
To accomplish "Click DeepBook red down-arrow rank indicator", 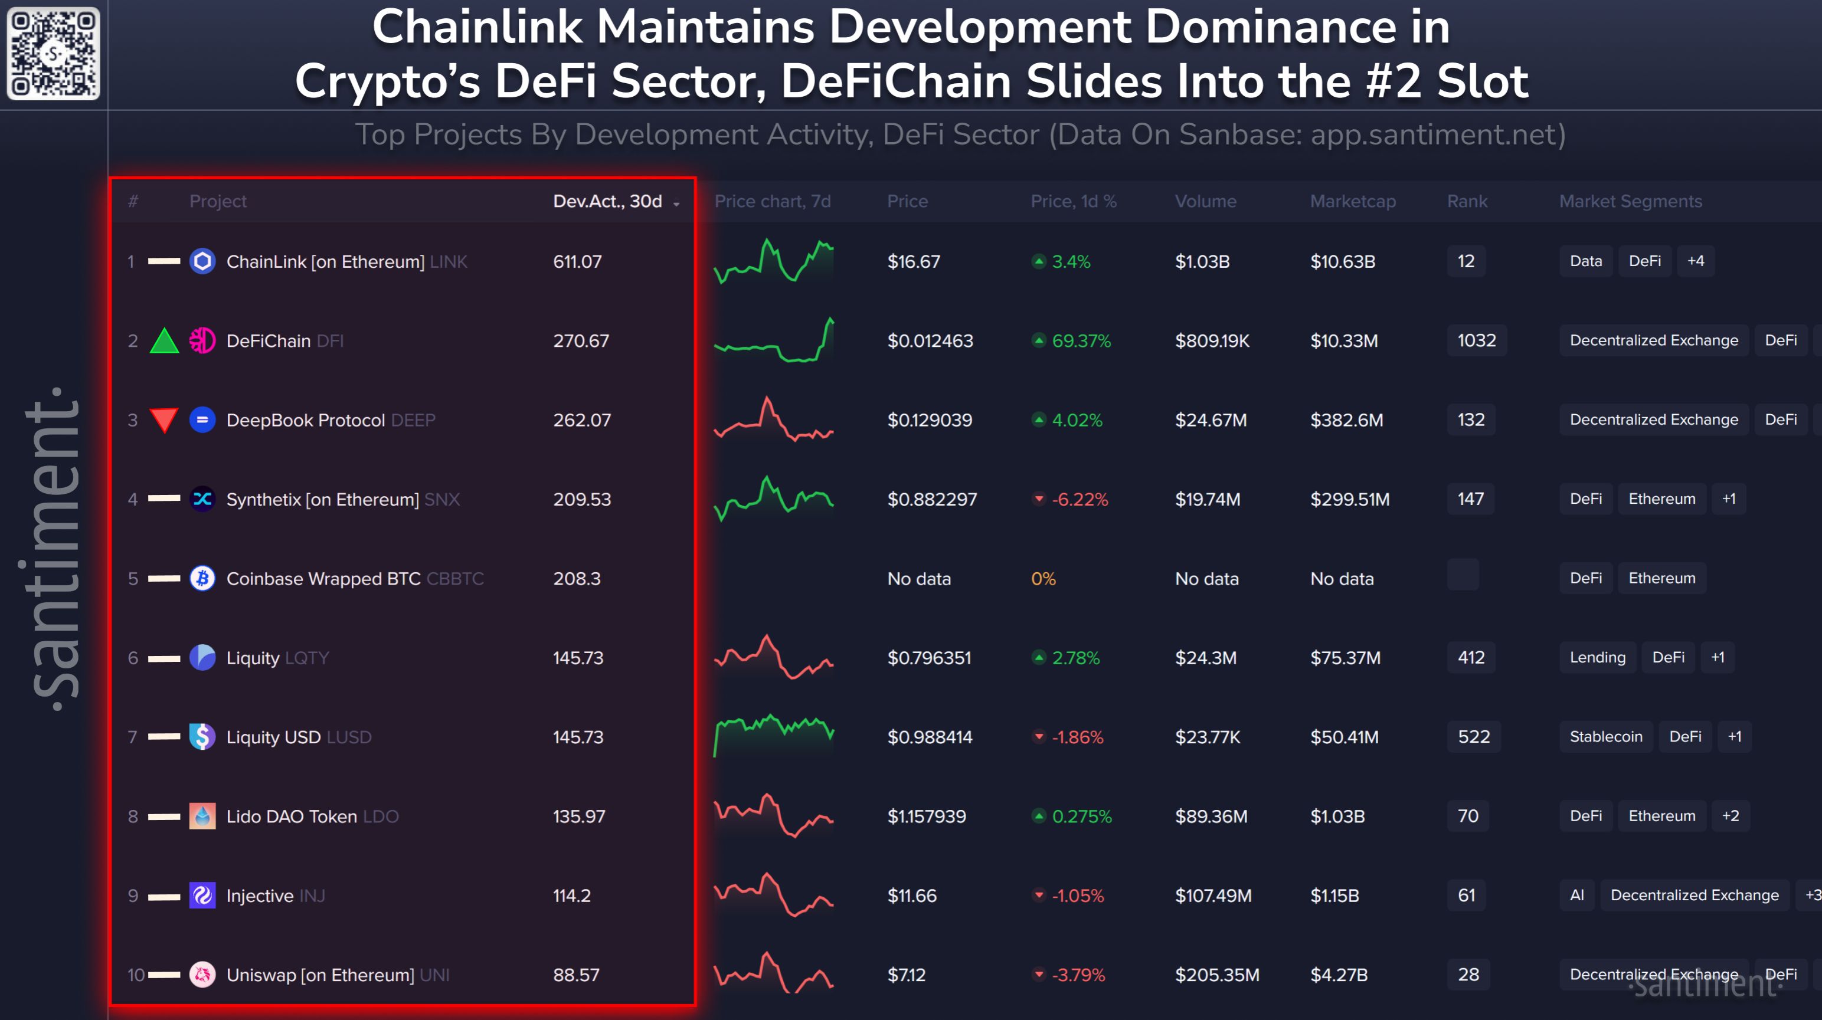I will click(164, 420).
